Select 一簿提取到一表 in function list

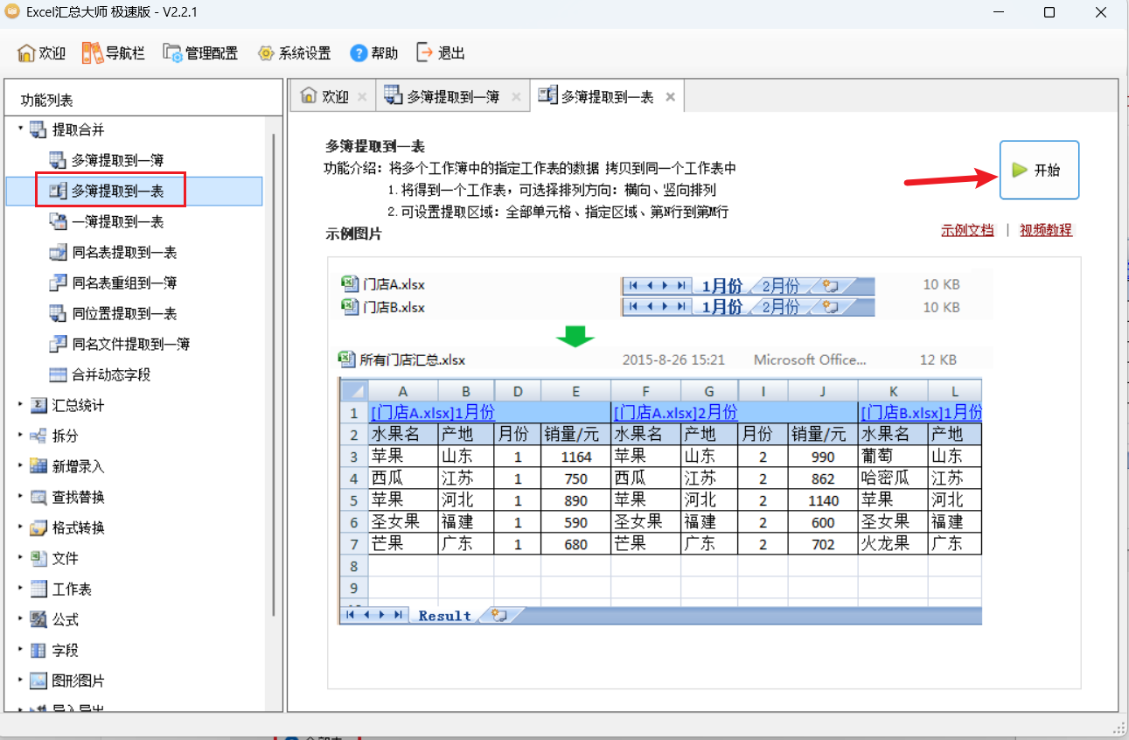click(x=117, y=222)
